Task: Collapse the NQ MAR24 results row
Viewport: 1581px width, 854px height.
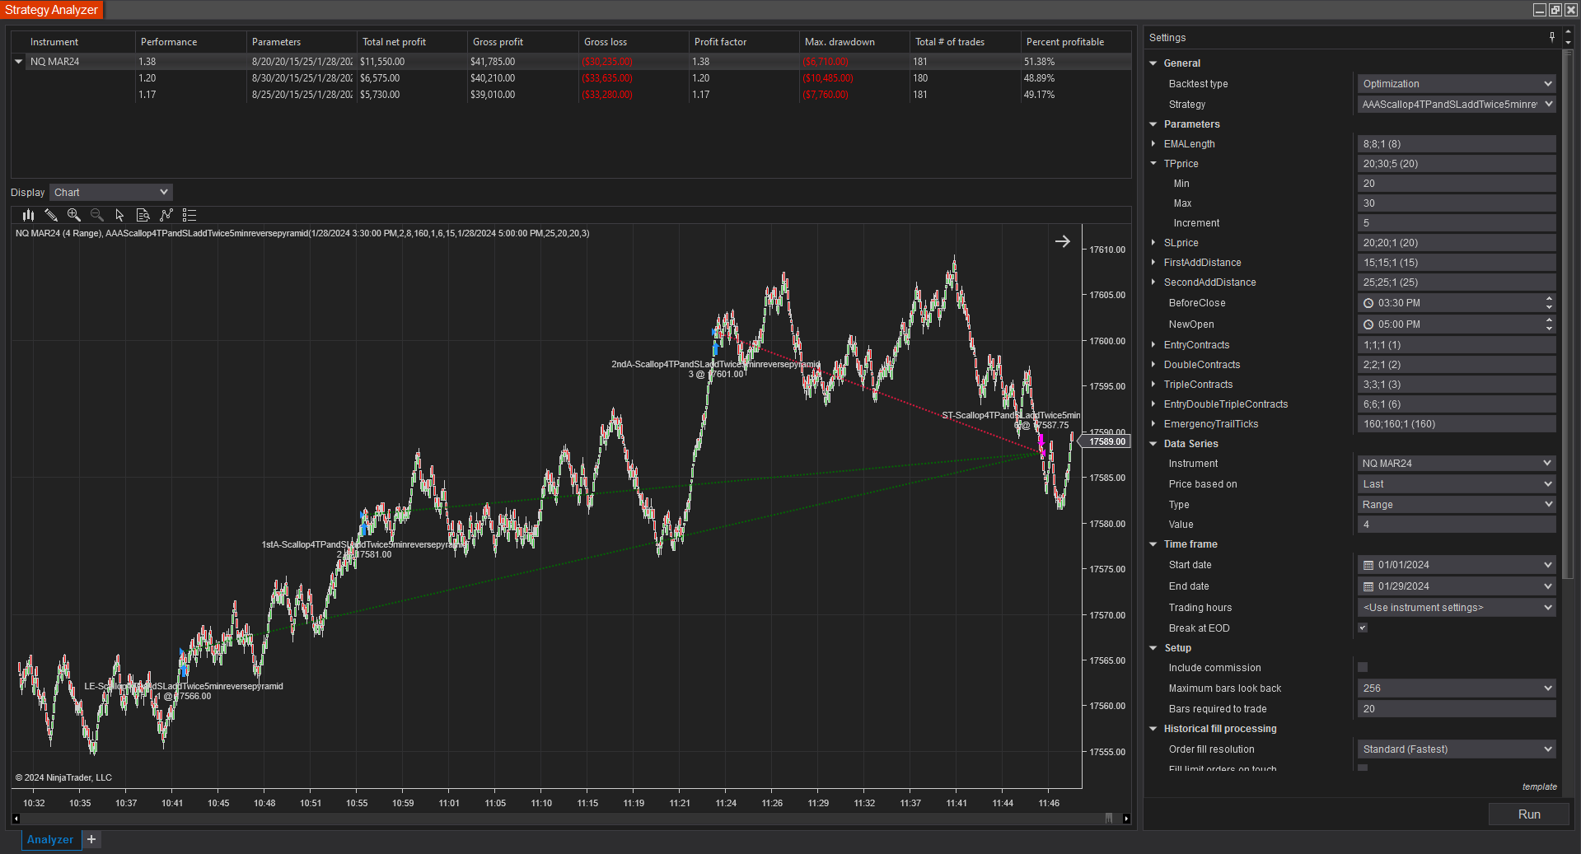Action: click(18, 61)
